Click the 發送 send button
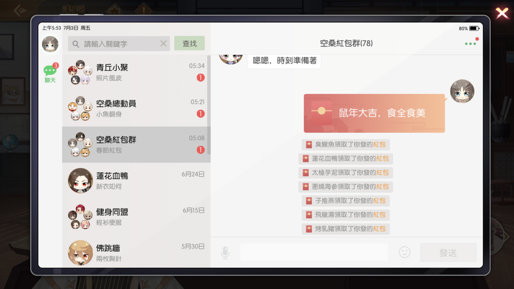This screenshot has height=289, width=514. coord(448,252)
